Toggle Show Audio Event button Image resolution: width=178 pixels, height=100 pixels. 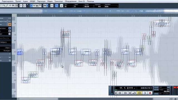click(31, 6)
